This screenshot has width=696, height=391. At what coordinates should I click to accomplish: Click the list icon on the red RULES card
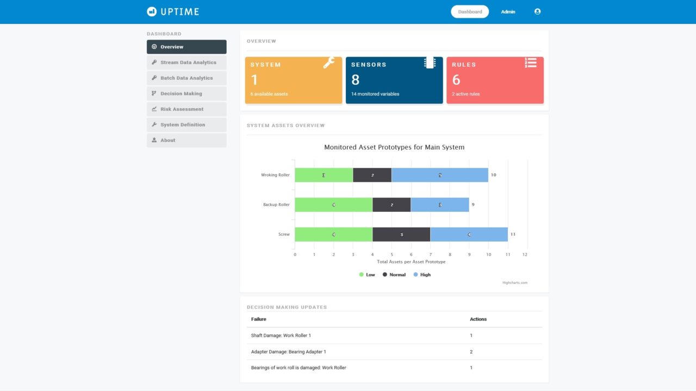click(530, 62)
